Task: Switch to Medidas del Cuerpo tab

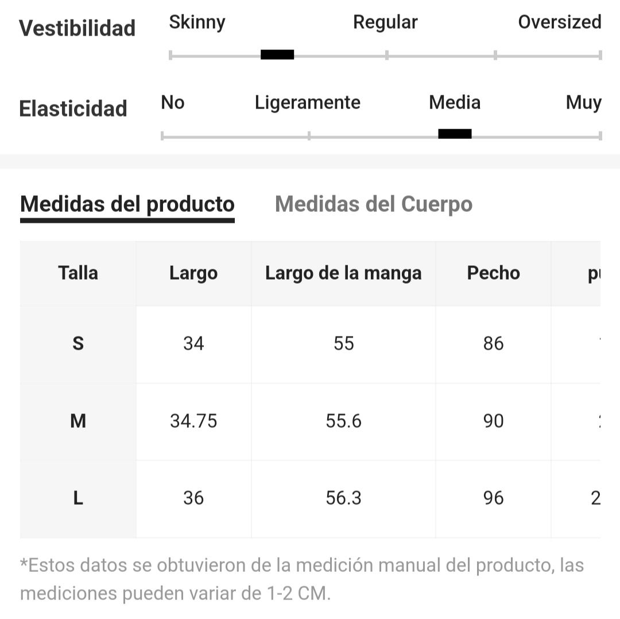Action: click(374, 204)
